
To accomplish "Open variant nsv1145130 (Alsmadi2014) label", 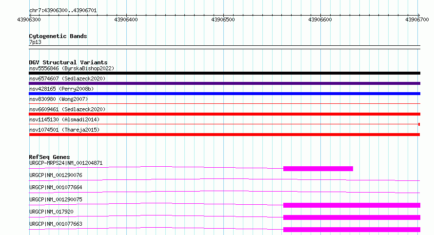I will click(64, 119).
